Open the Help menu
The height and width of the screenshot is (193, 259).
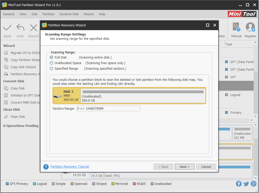102,14
